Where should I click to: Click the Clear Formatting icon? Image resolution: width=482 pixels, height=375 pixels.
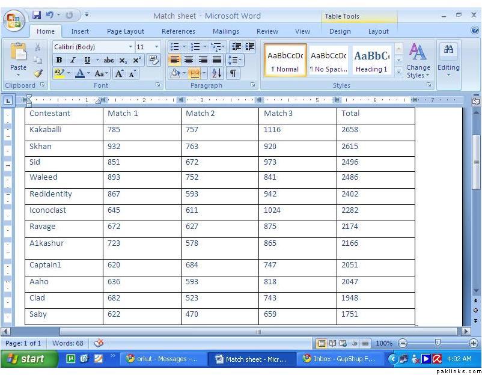pyautogui.click(x=153, y=60)
